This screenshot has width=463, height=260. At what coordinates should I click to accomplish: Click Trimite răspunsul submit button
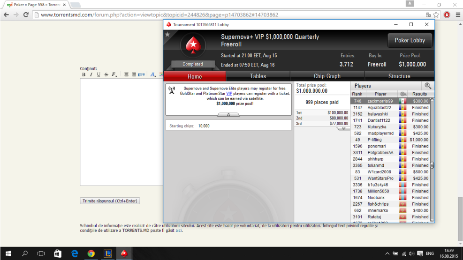110,201
